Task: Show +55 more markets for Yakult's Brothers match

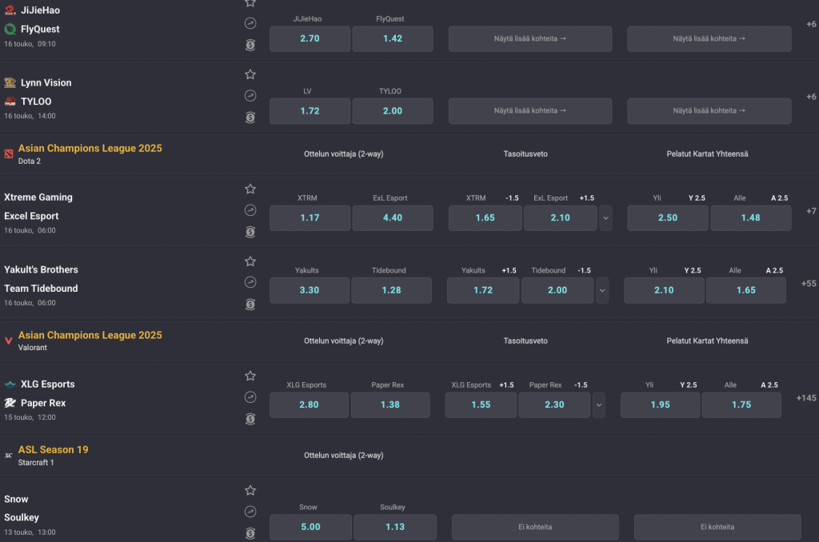Action: point(809,283)
